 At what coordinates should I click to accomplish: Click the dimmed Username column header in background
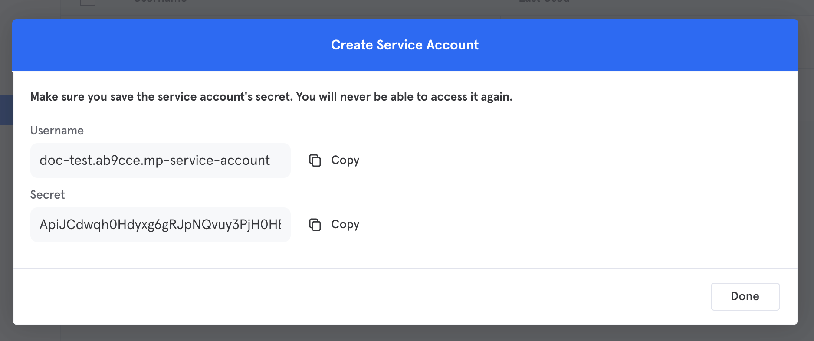(160, 2)
